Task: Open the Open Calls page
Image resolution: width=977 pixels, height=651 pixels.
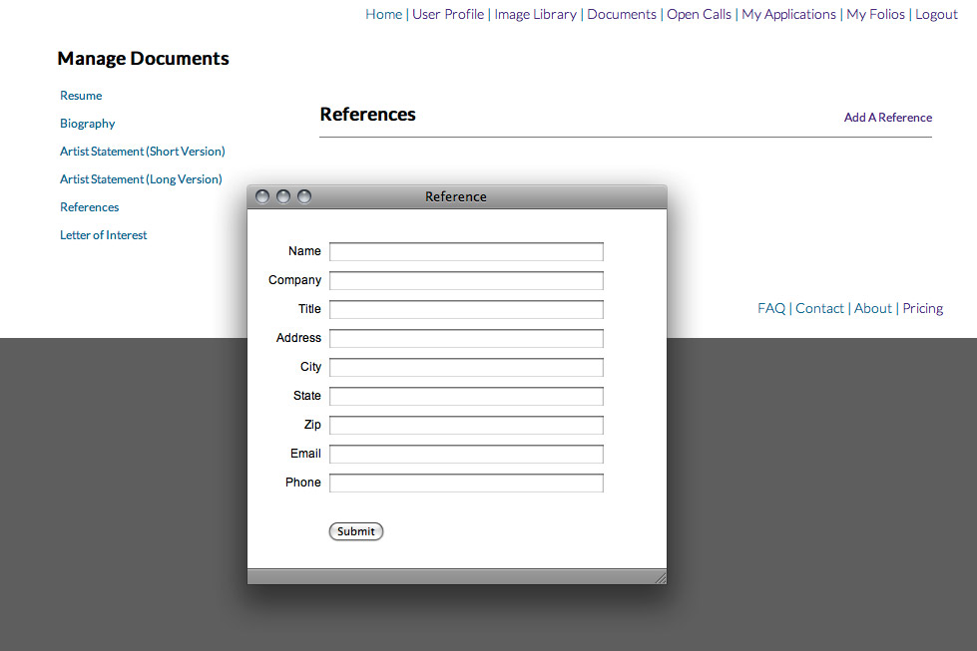Action: [699, 14]
